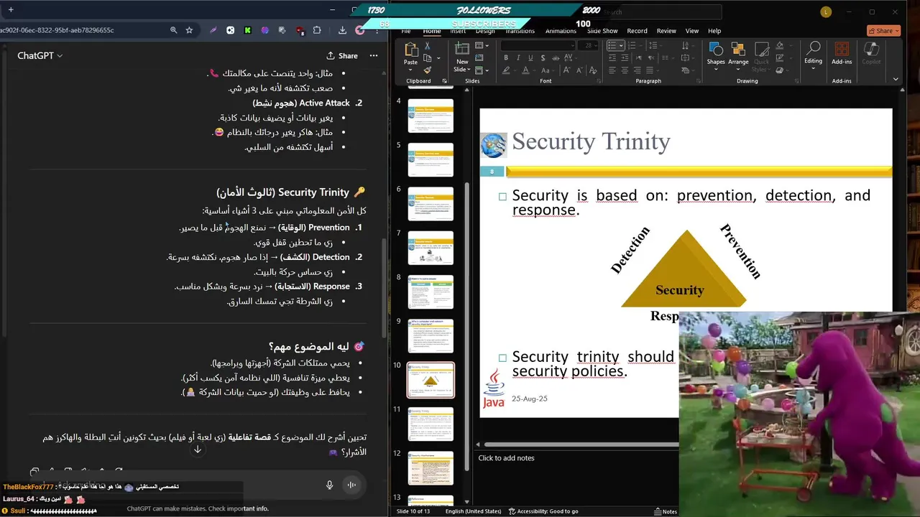Open the File menu tab
This screenshot has width=920, height=517.
pyautogui.click(x=406, y=31)
